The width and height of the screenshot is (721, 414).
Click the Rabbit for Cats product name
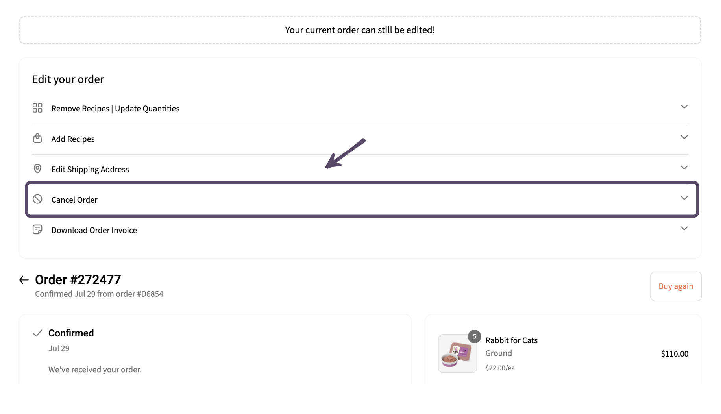click(511, 340)
